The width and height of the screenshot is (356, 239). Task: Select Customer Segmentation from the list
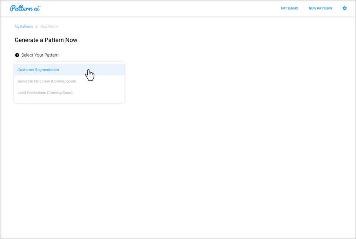(38, 70)
